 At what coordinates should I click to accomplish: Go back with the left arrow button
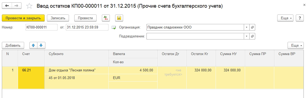7,6
